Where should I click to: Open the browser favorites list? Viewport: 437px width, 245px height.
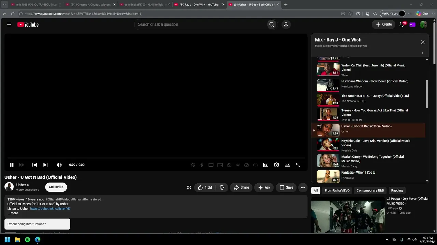pyautogui.click(x=376, y=14)
